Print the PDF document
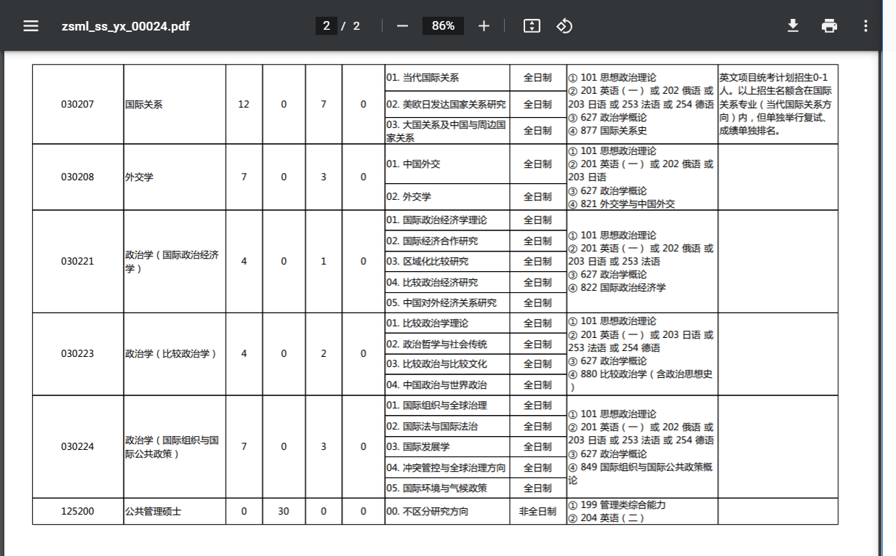This screenshot has height=556, width=896. click(829, 26)
